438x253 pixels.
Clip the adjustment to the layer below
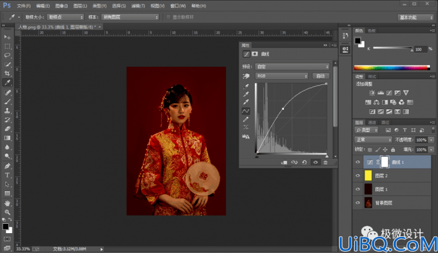284,162
